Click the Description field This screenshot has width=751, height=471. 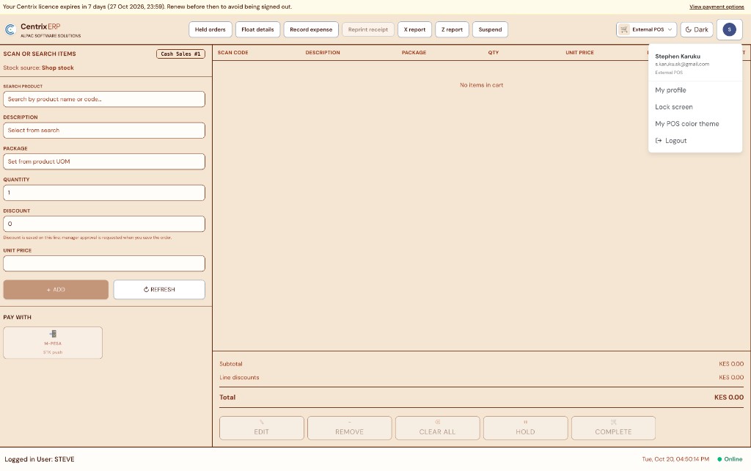104,131
